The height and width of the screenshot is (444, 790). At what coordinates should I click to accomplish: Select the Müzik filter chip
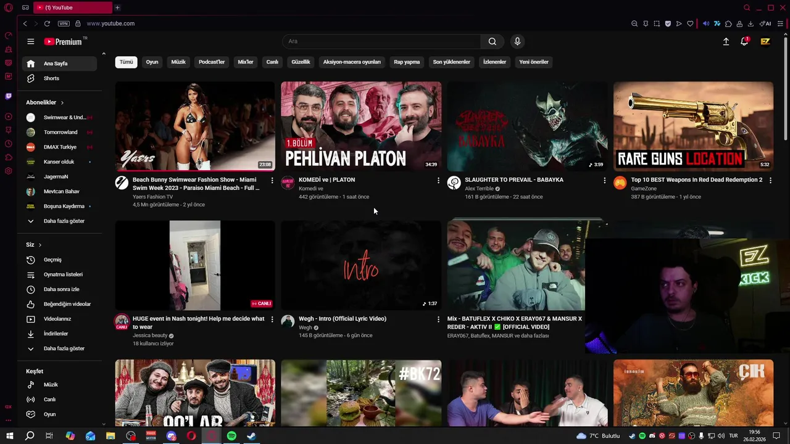(178, 62)
